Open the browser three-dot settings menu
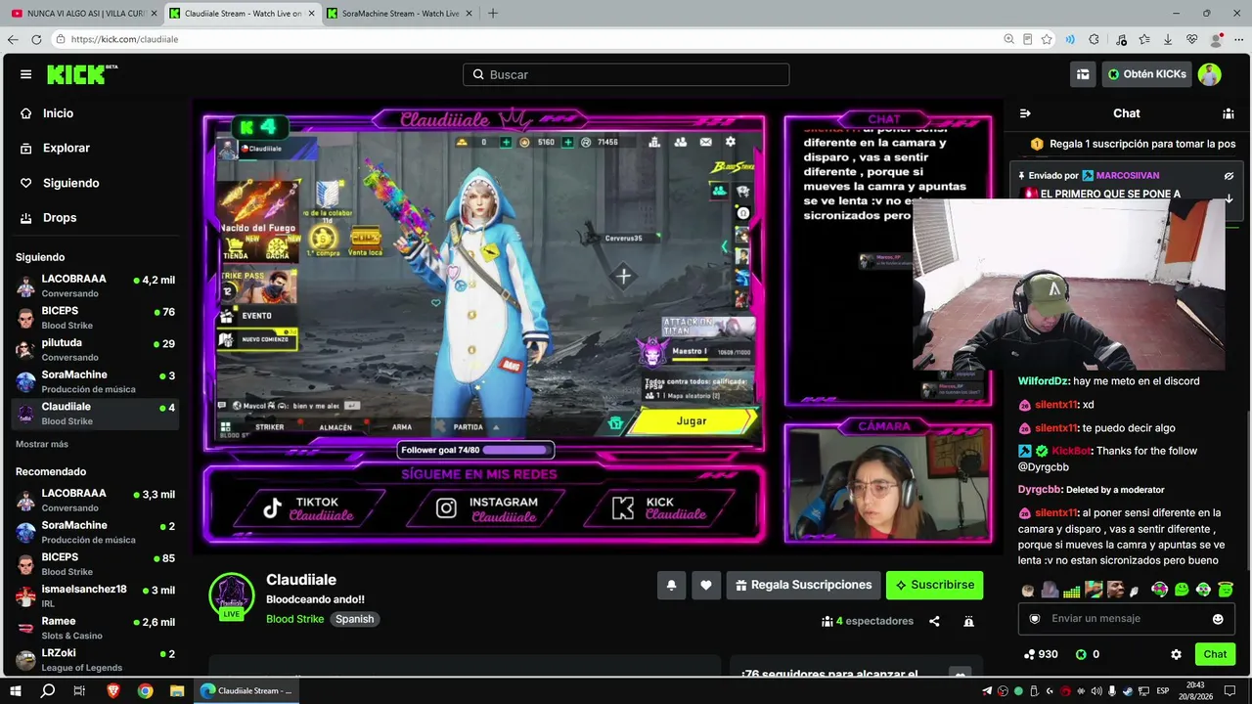 1238,39
